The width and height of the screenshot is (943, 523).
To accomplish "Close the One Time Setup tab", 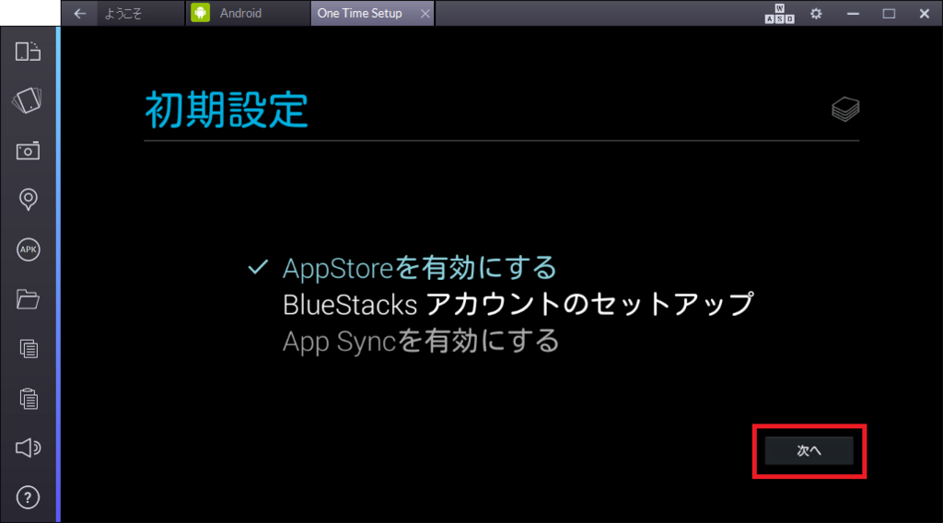I will (425, 13).
